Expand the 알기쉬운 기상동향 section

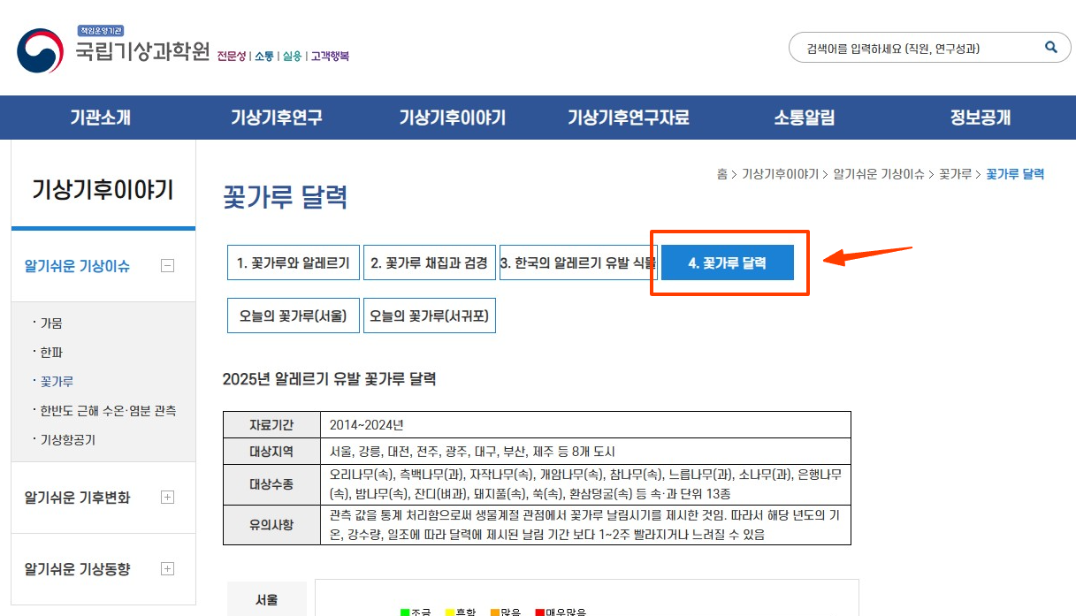pyautogui.click(x=167, y=569)
